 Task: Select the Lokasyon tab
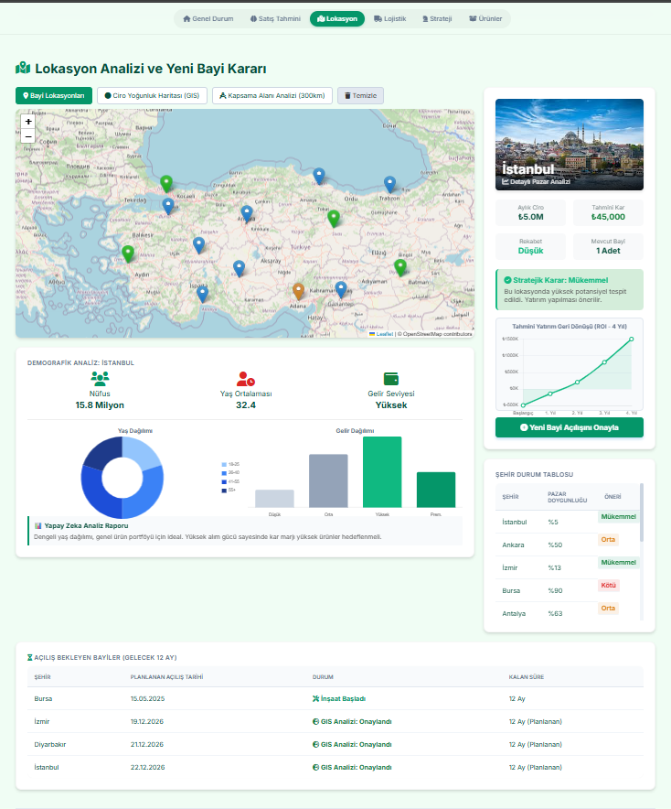337,18
